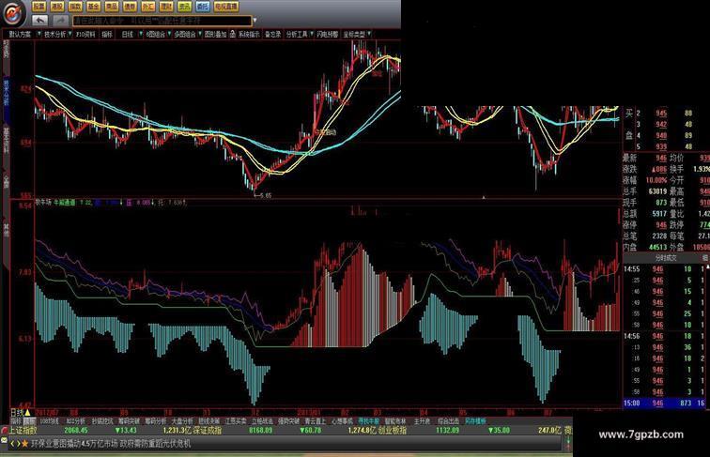Viewport: 710px width, 457px height.
Task: Click the 14:56 trade row
Action: 665,336
